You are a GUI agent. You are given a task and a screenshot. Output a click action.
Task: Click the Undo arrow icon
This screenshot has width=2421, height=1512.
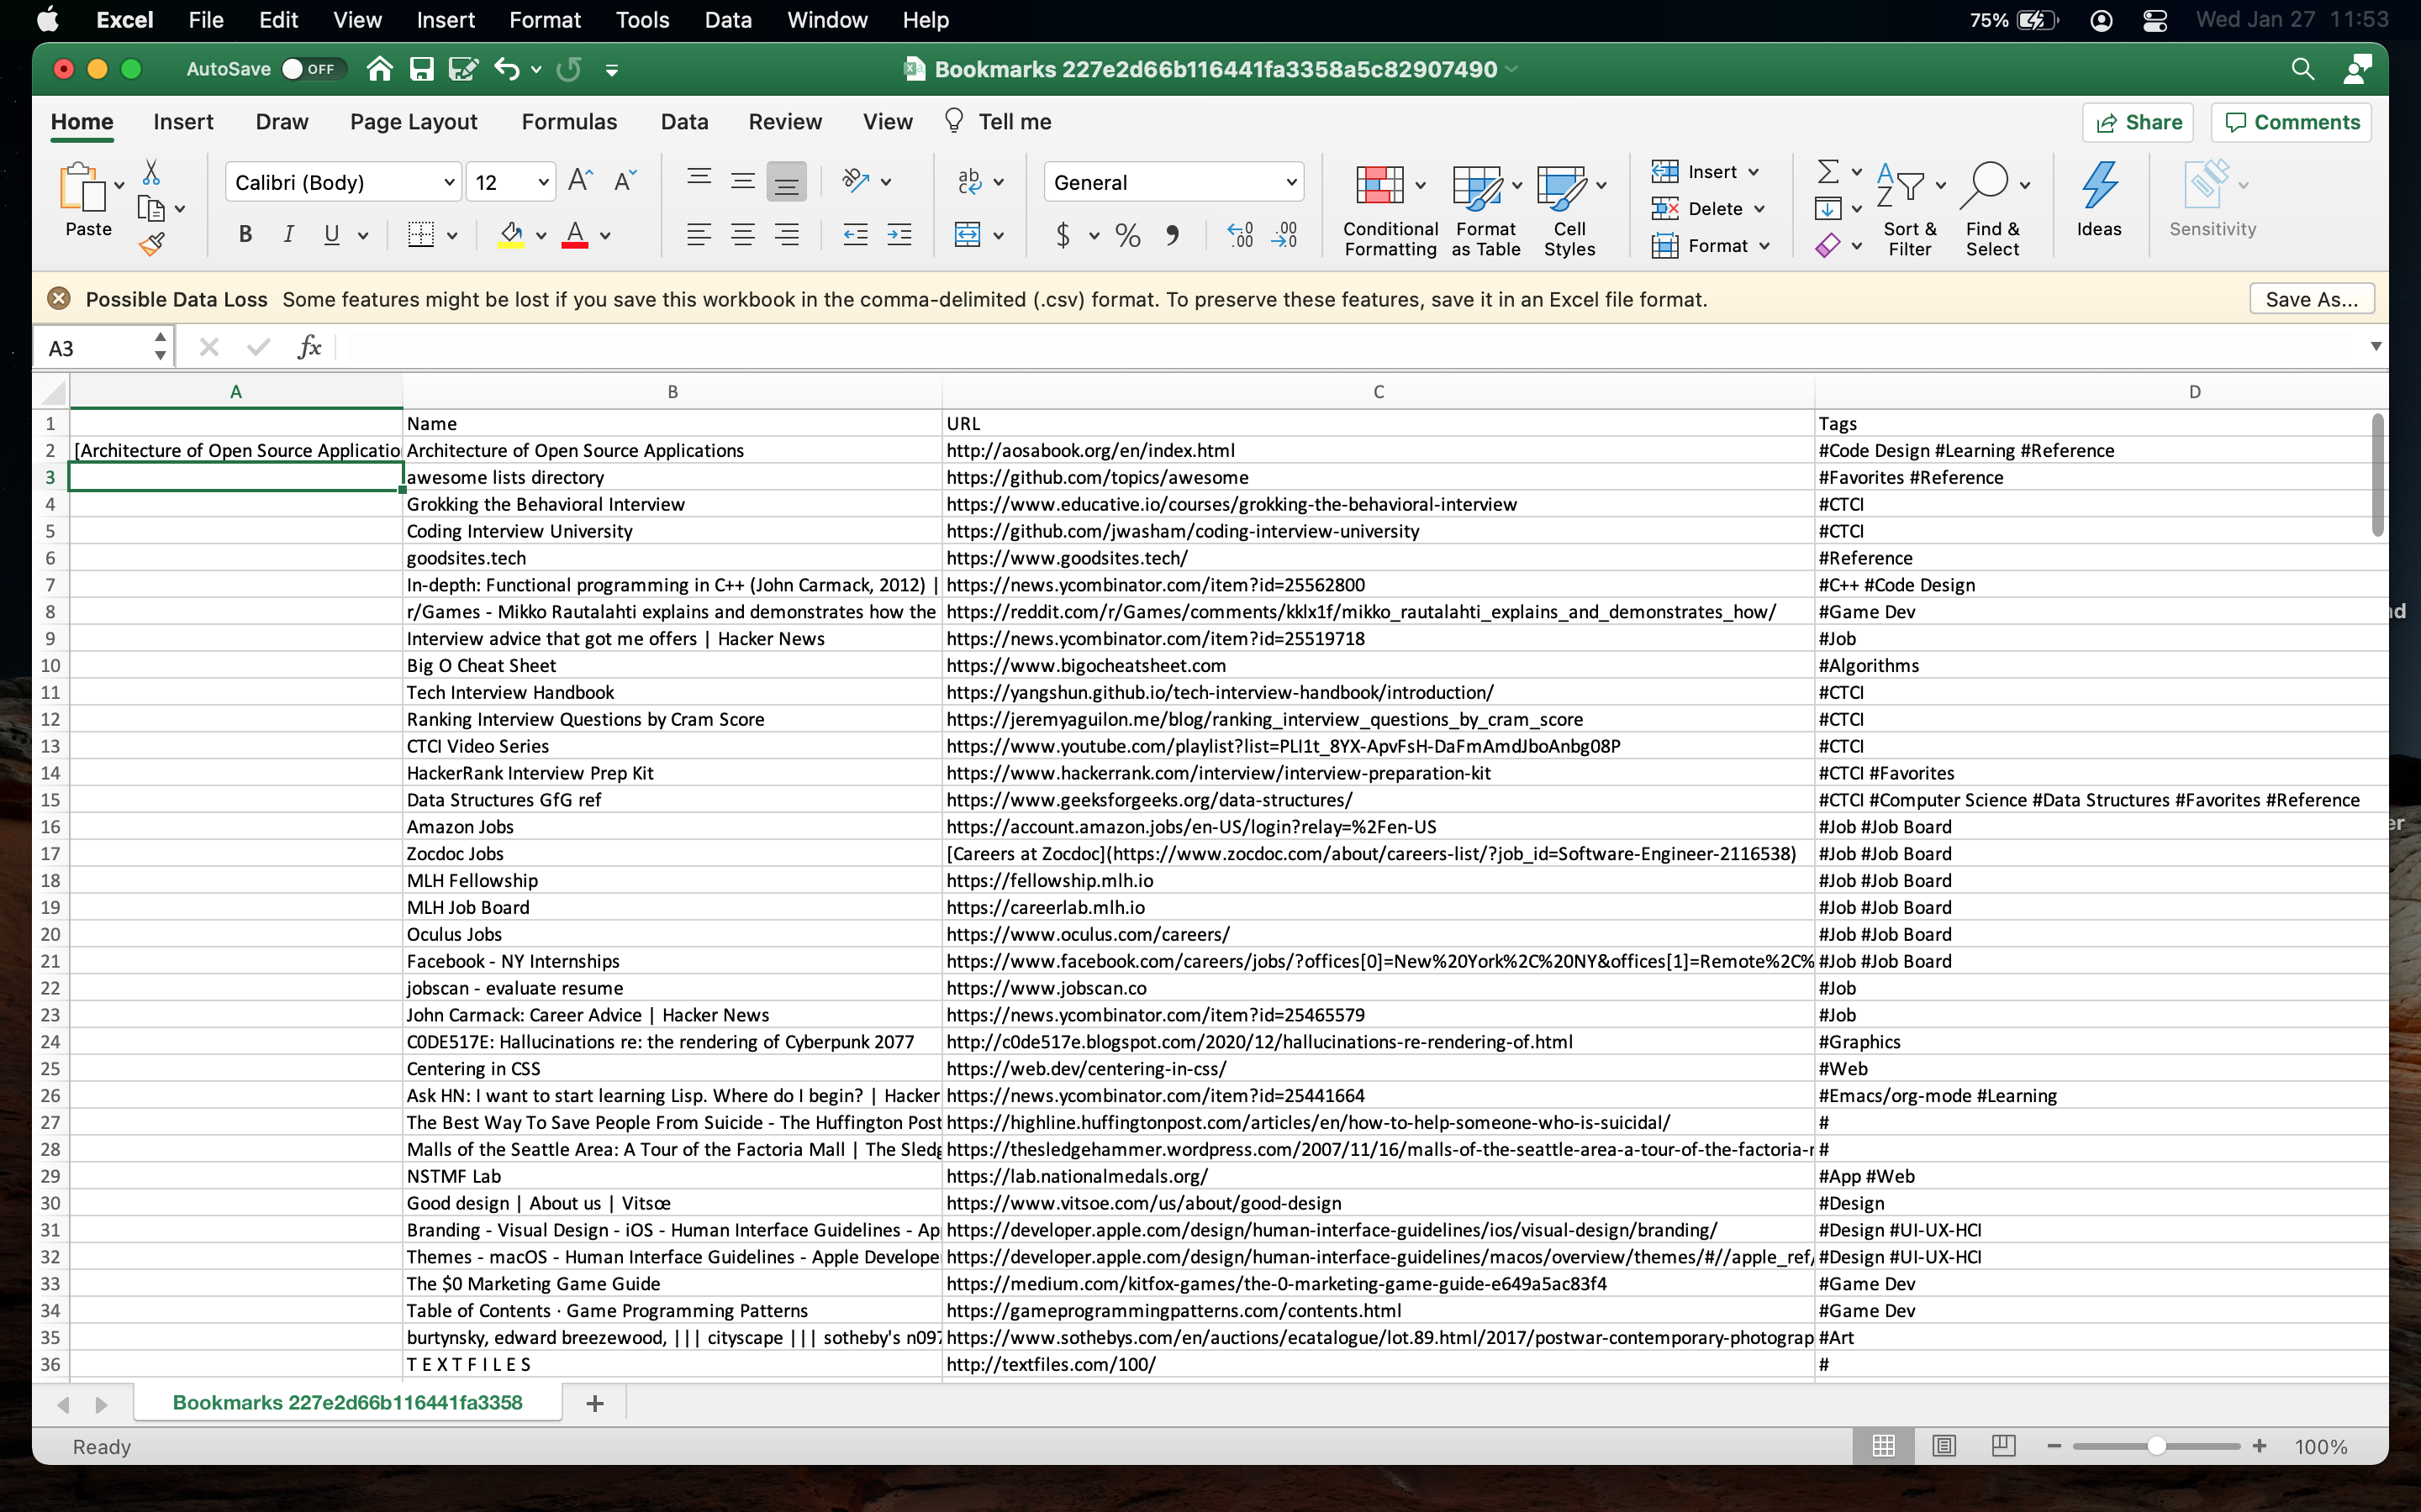506,69
